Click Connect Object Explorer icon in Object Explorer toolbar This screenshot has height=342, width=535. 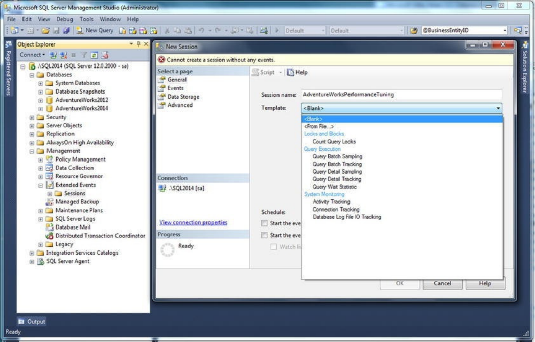(53, 55)
